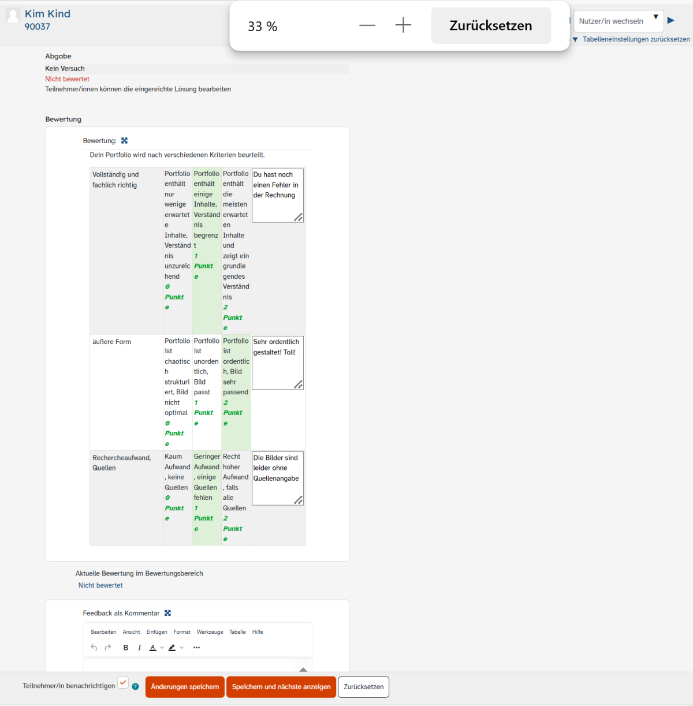Image resolution: width=693 pixels, height=706 pixels.
Task: Expand the Bewertung rubric to fullscreen
Action: 124,141
